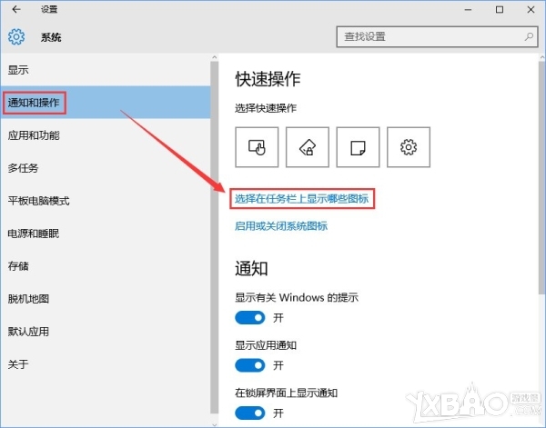Viewport: 546px width, 428px height.
Task: Click the 选择快速操作 label
Action: click(x=266, y=108)
